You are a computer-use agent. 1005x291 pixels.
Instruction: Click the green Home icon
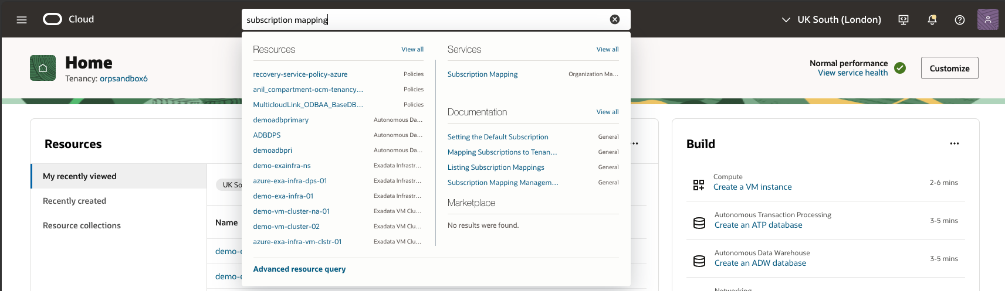[x=43, y=68]
